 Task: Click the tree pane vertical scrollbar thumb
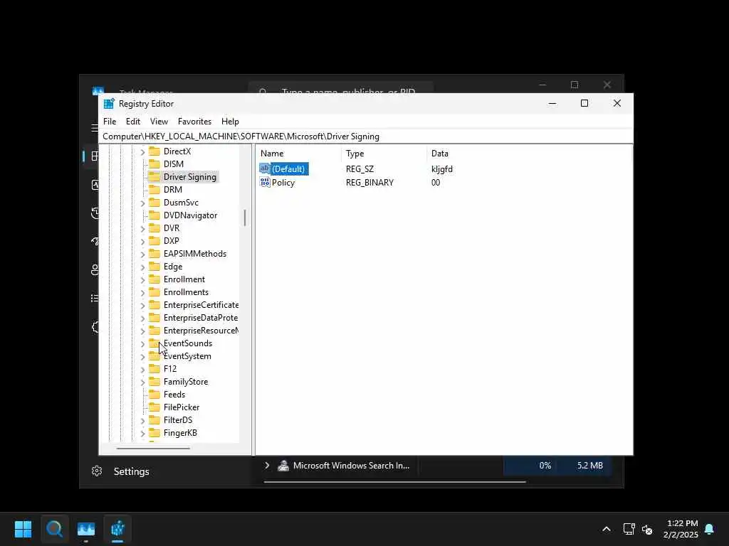coord(245,218)
